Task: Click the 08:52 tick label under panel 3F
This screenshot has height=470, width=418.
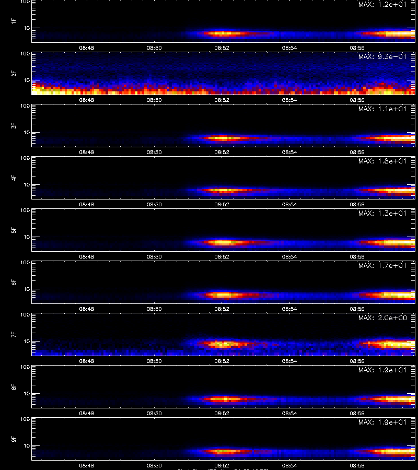Action: [222, 152]
